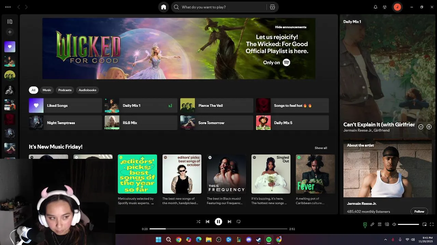Open Liked Songs heart in sidebar

click(10, 47)
